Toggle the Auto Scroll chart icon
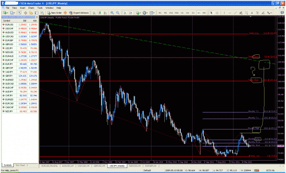 tap(125, 13)
